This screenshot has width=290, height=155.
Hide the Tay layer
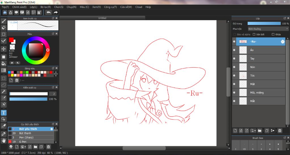[234, 58]
